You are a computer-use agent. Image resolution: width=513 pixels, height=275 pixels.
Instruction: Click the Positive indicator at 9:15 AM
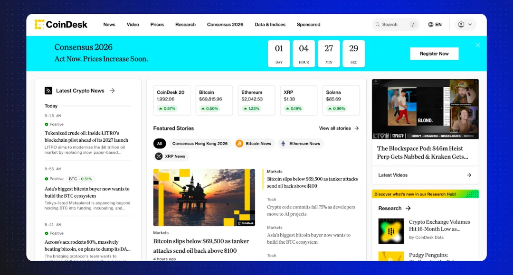click(x=54, y=124)
